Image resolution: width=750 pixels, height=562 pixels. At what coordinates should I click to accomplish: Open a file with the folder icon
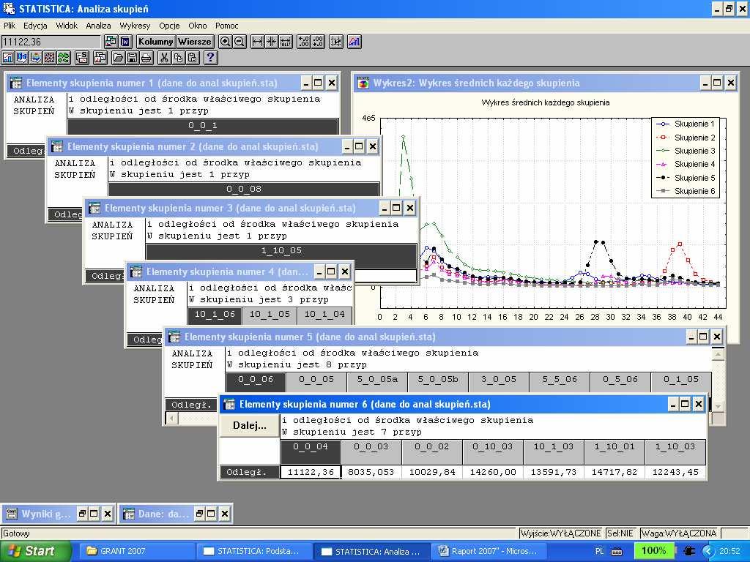[118, 58]
